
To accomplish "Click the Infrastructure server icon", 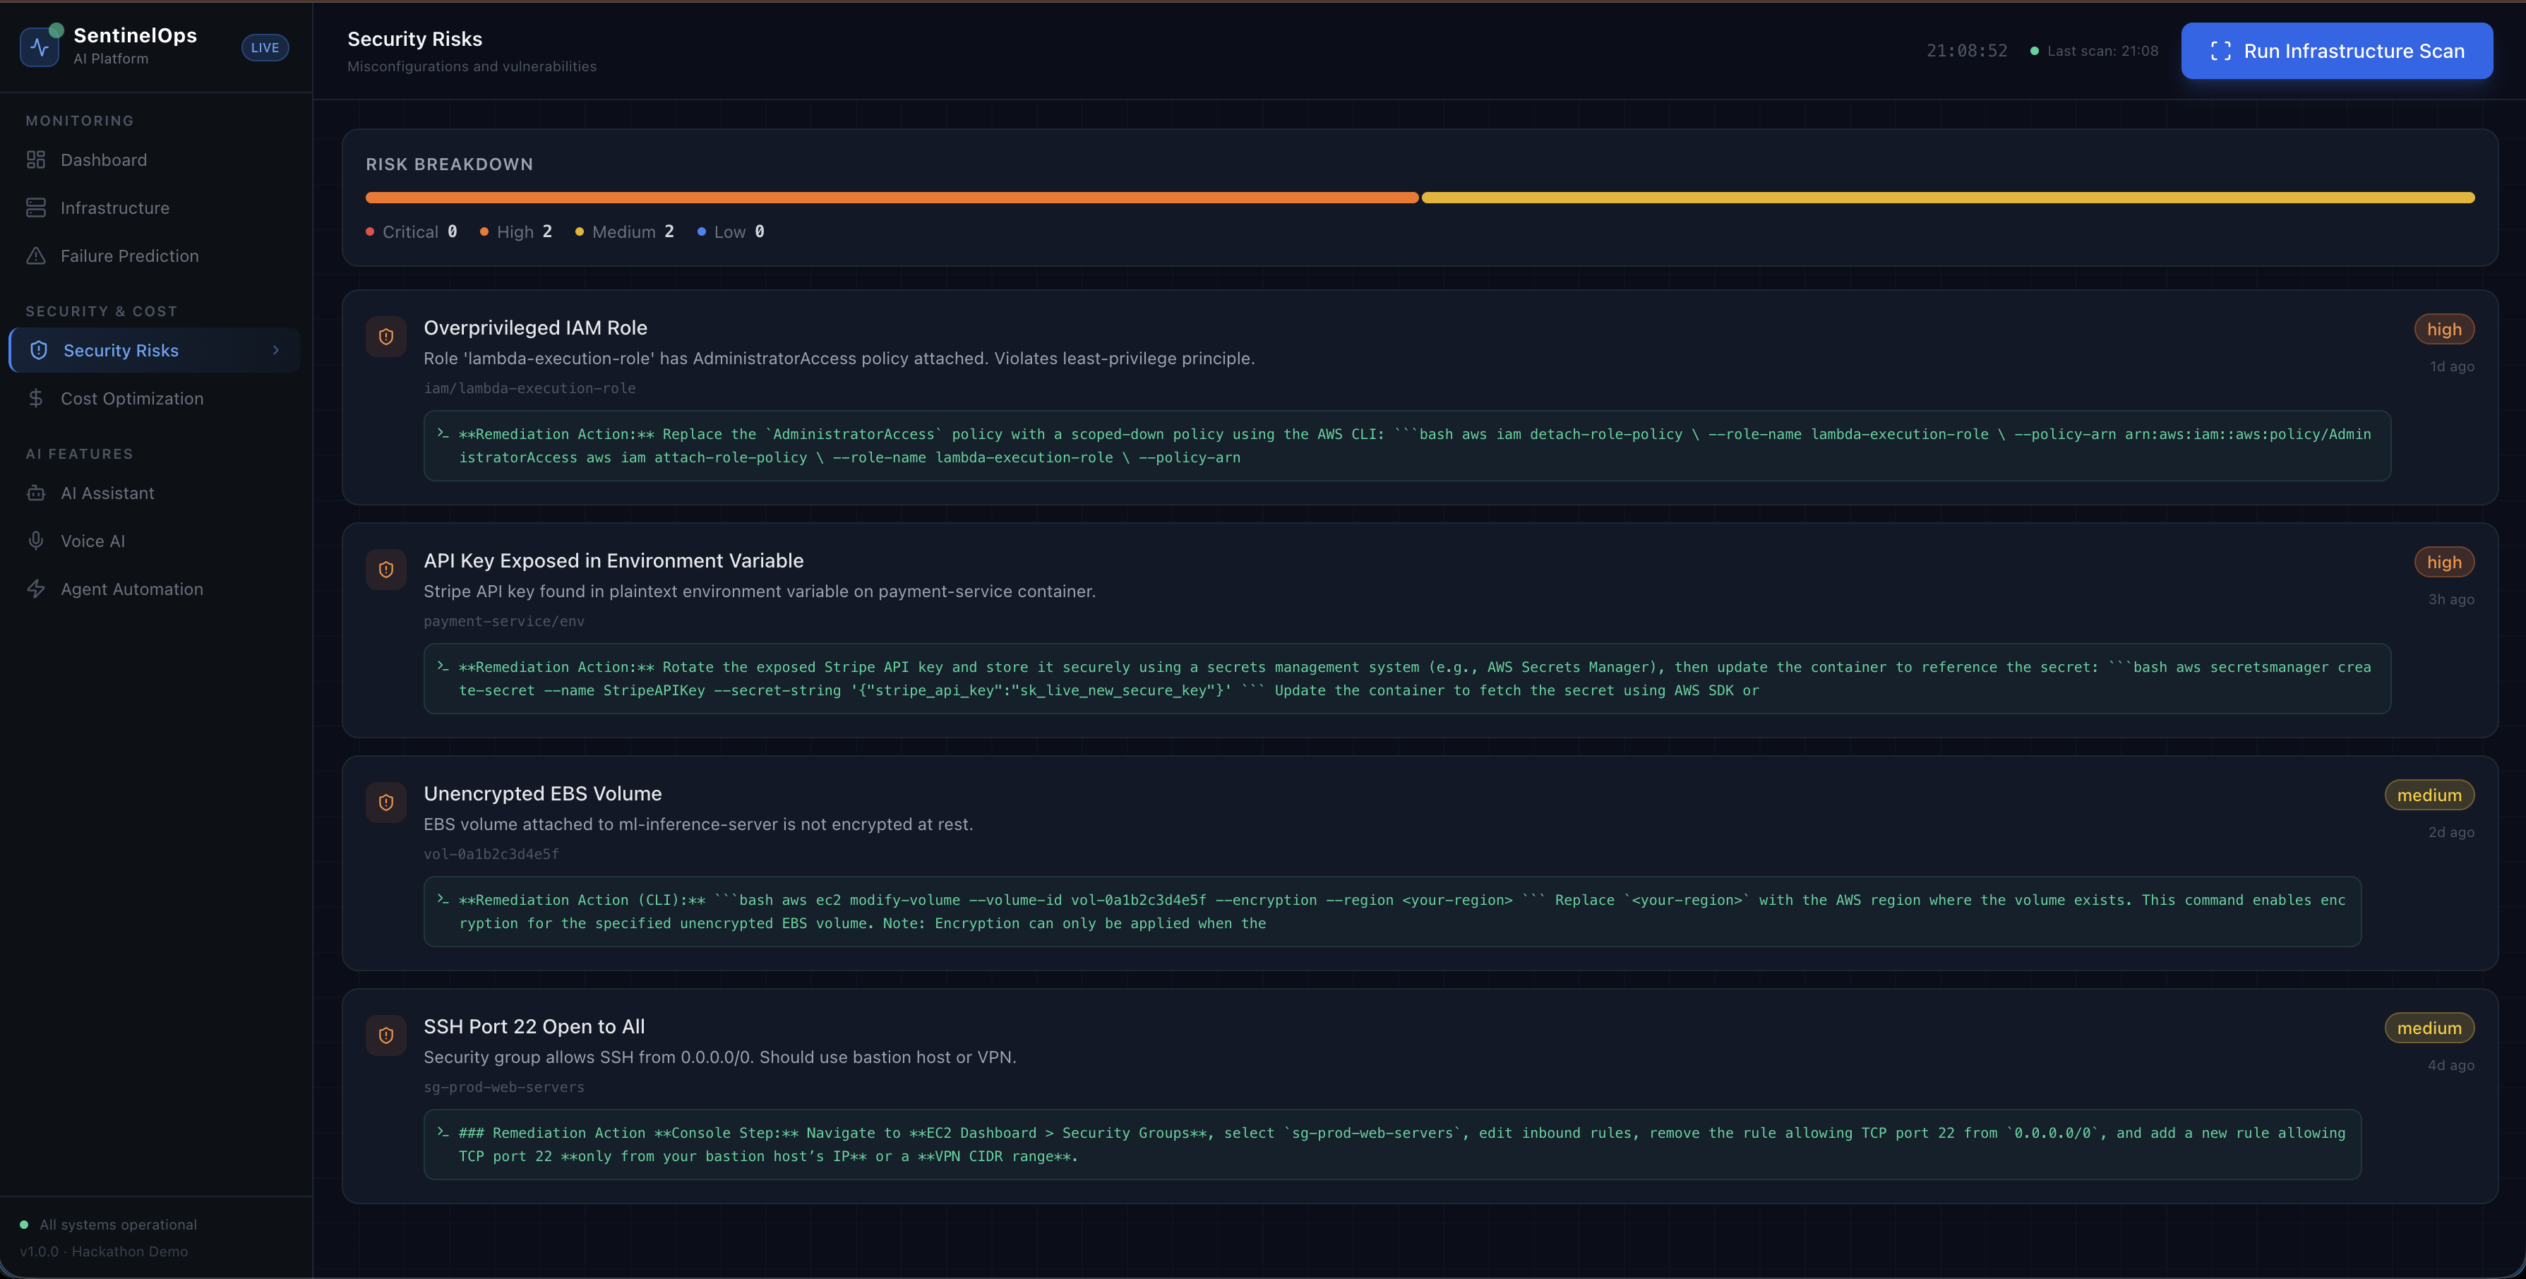I will tap(36, 208).
